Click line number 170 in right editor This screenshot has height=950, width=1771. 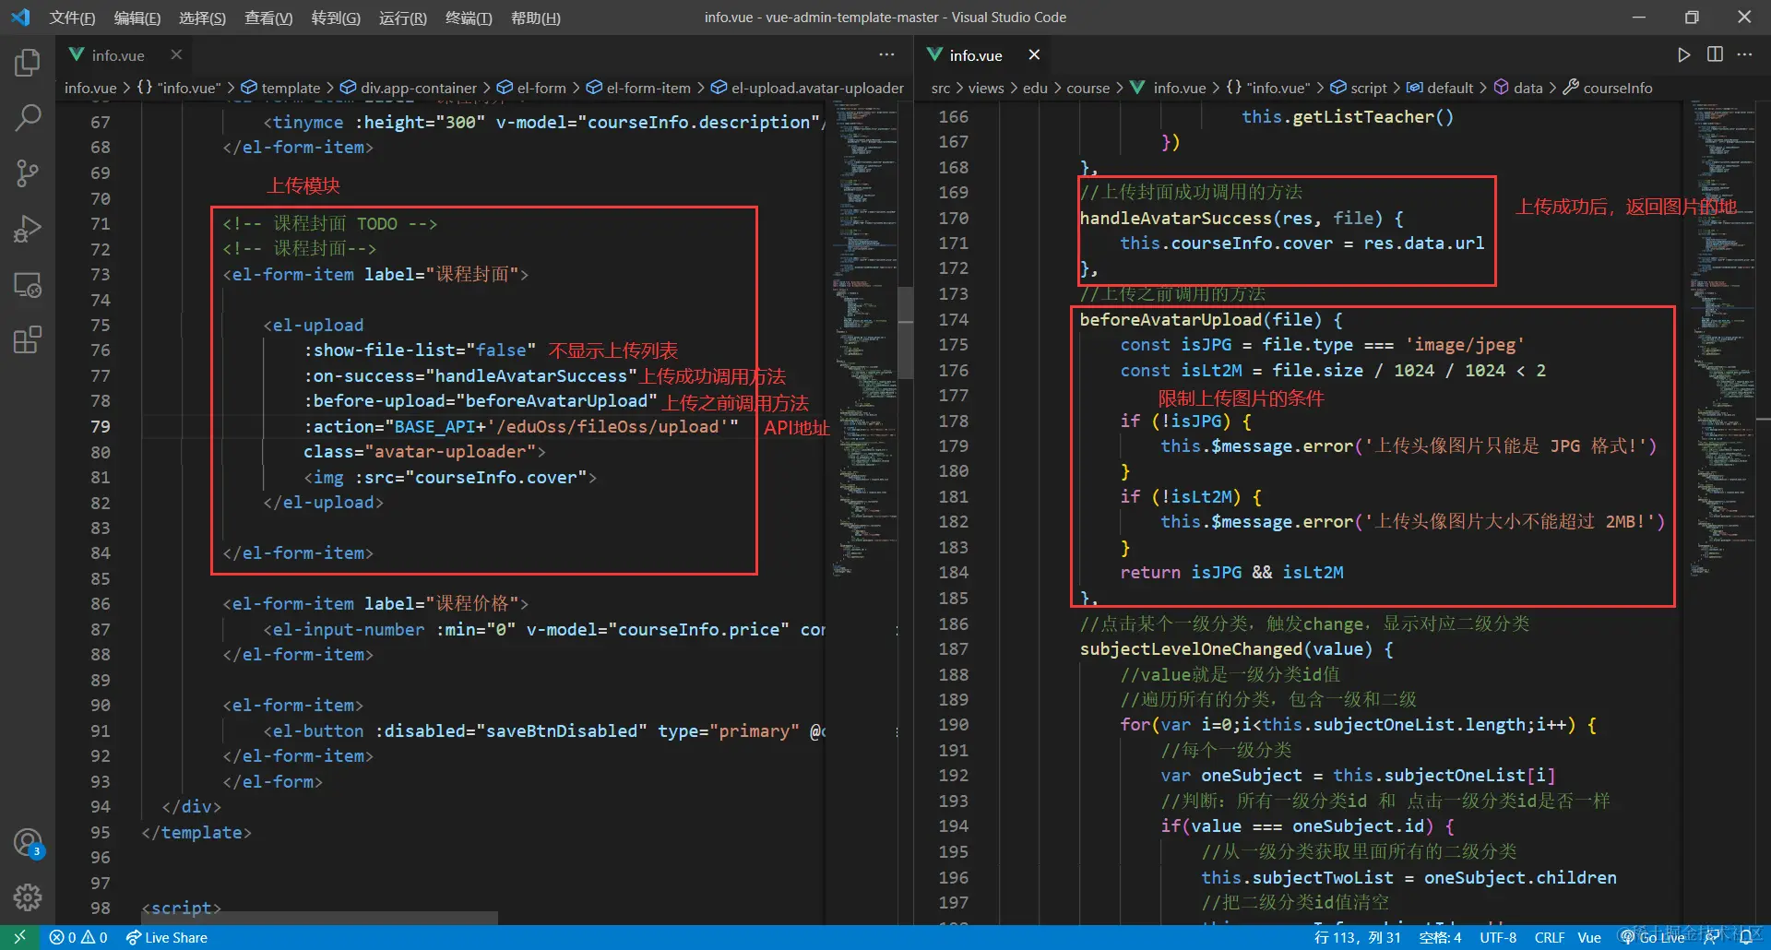click(x=954, y=219)
